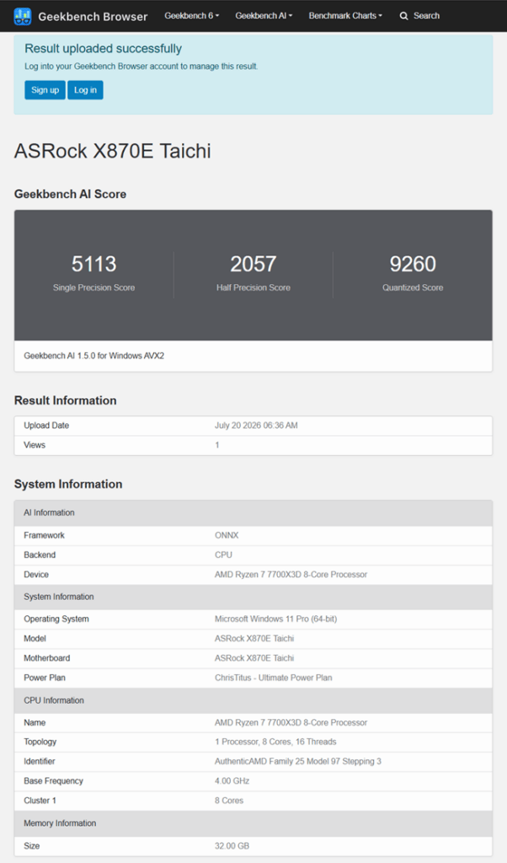Click the Single Precision Score label

pyautogui.click(x=94, y=287)
